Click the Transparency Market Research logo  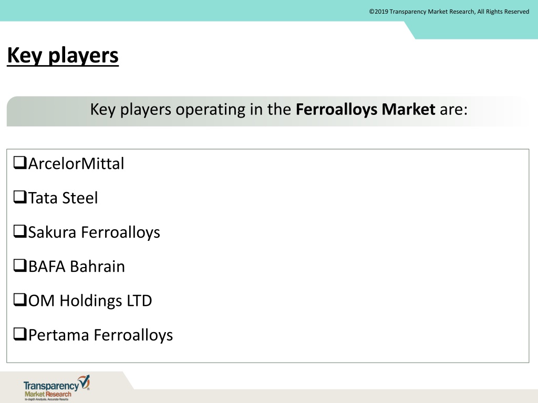tap(57, 388)
